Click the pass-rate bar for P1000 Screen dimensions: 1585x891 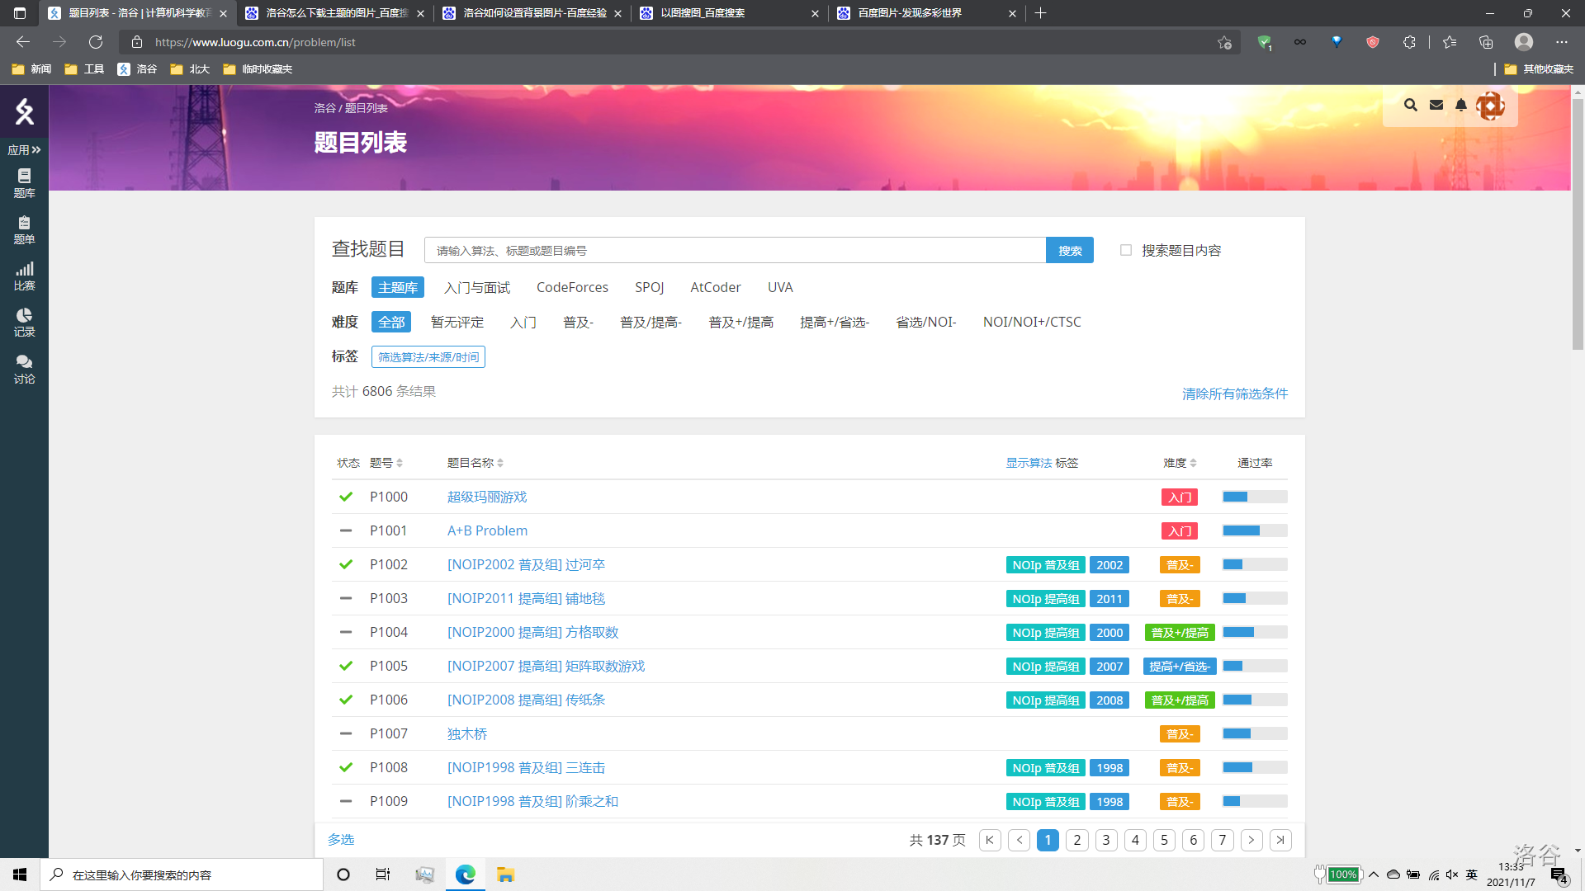[x=1254, y=497]
